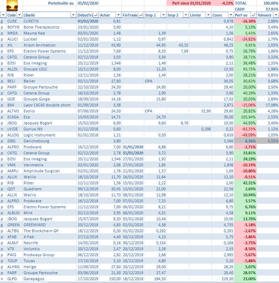Select the Groupe LDLC 93,75% cell
The image size is (279, 283).
click(x=245, y=69)
